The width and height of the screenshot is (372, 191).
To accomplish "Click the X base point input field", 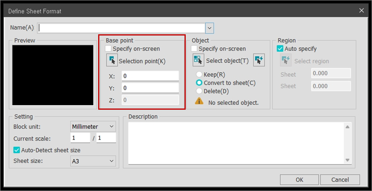I will pyautogui.click(x=150, y=76).
